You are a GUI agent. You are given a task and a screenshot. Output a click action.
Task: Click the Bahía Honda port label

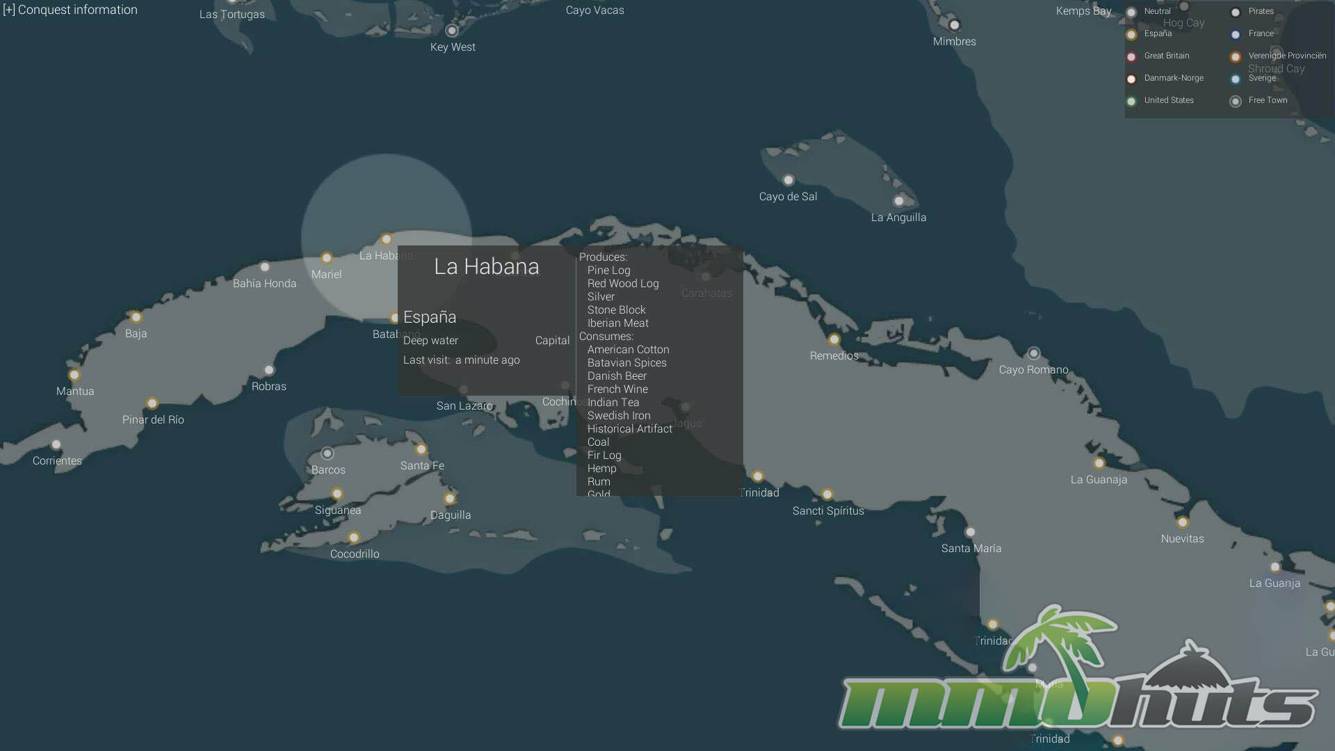pos(264,284)
